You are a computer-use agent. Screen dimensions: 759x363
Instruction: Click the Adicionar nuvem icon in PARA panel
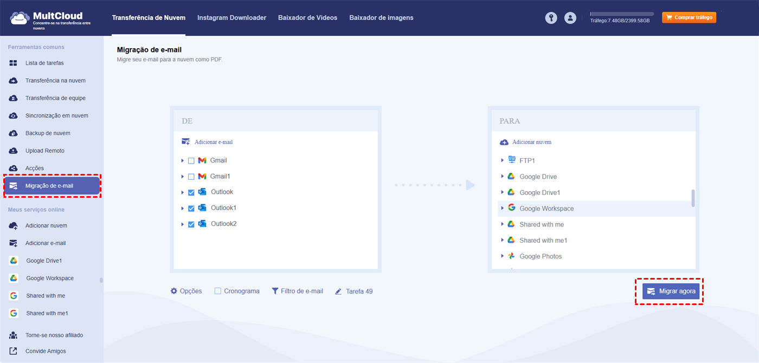pyautogui.click(x=504, y=142)
